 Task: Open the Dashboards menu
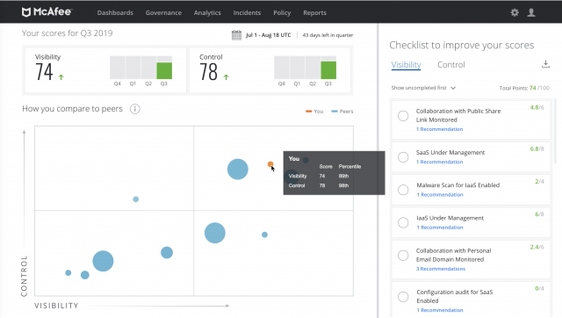coord(115,12)
